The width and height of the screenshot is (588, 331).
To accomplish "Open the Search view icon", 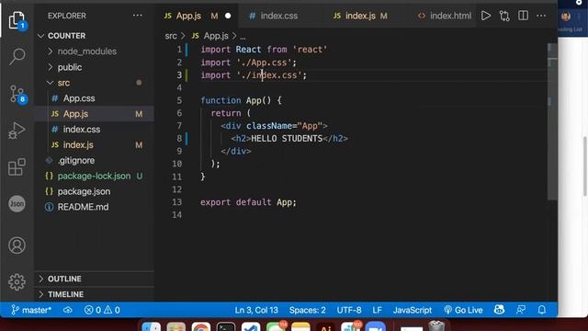I will pyautogui.click(x=17, y=56).
